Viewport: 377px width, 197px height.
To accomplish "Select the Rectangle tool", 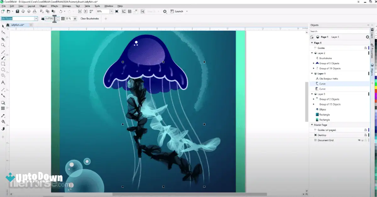I will (x=3, y=64).
